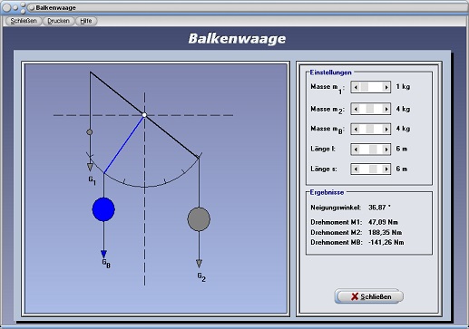Click the 4 kg value for Masse mB
The image size is (469, 329).
pos(403,129)
